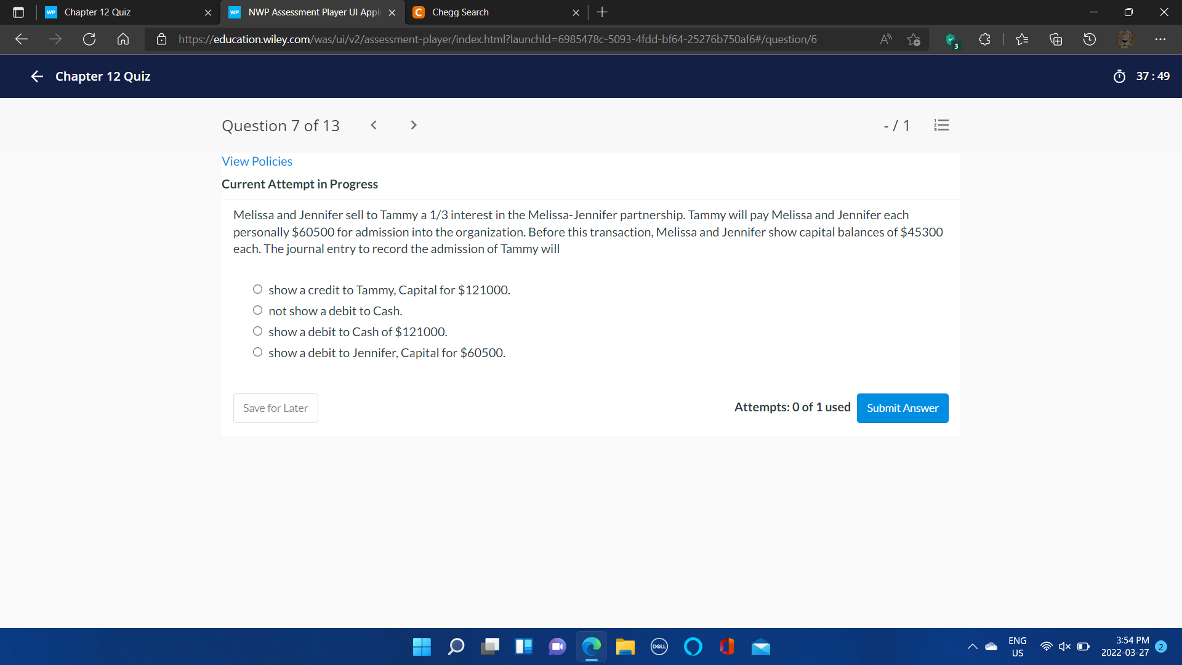Click the browser address bar
This screenshot has width=1182, height=665.
click(x=497, y=39)
